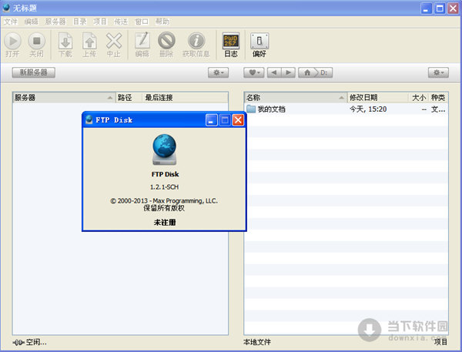Sort by 修改日期 column header
The width and height of the screenshot is (462, 352).
click(x=378, y=98)
